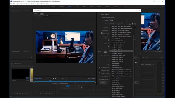Open the Clip menu
This screenshot has width=175, height=98.
[x=17, y=4]
